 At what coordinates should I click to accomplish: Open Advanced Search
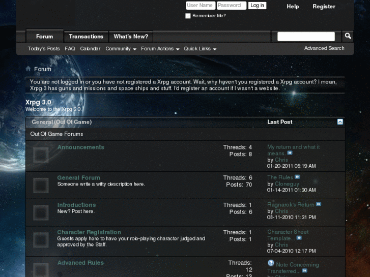coord(324,48)
